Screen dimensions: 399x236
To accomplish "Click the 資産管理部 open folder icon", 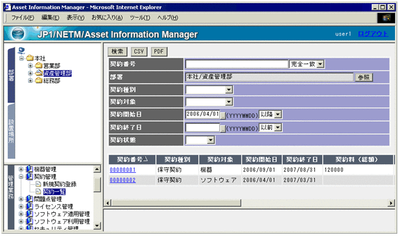I will coord(38,73).
